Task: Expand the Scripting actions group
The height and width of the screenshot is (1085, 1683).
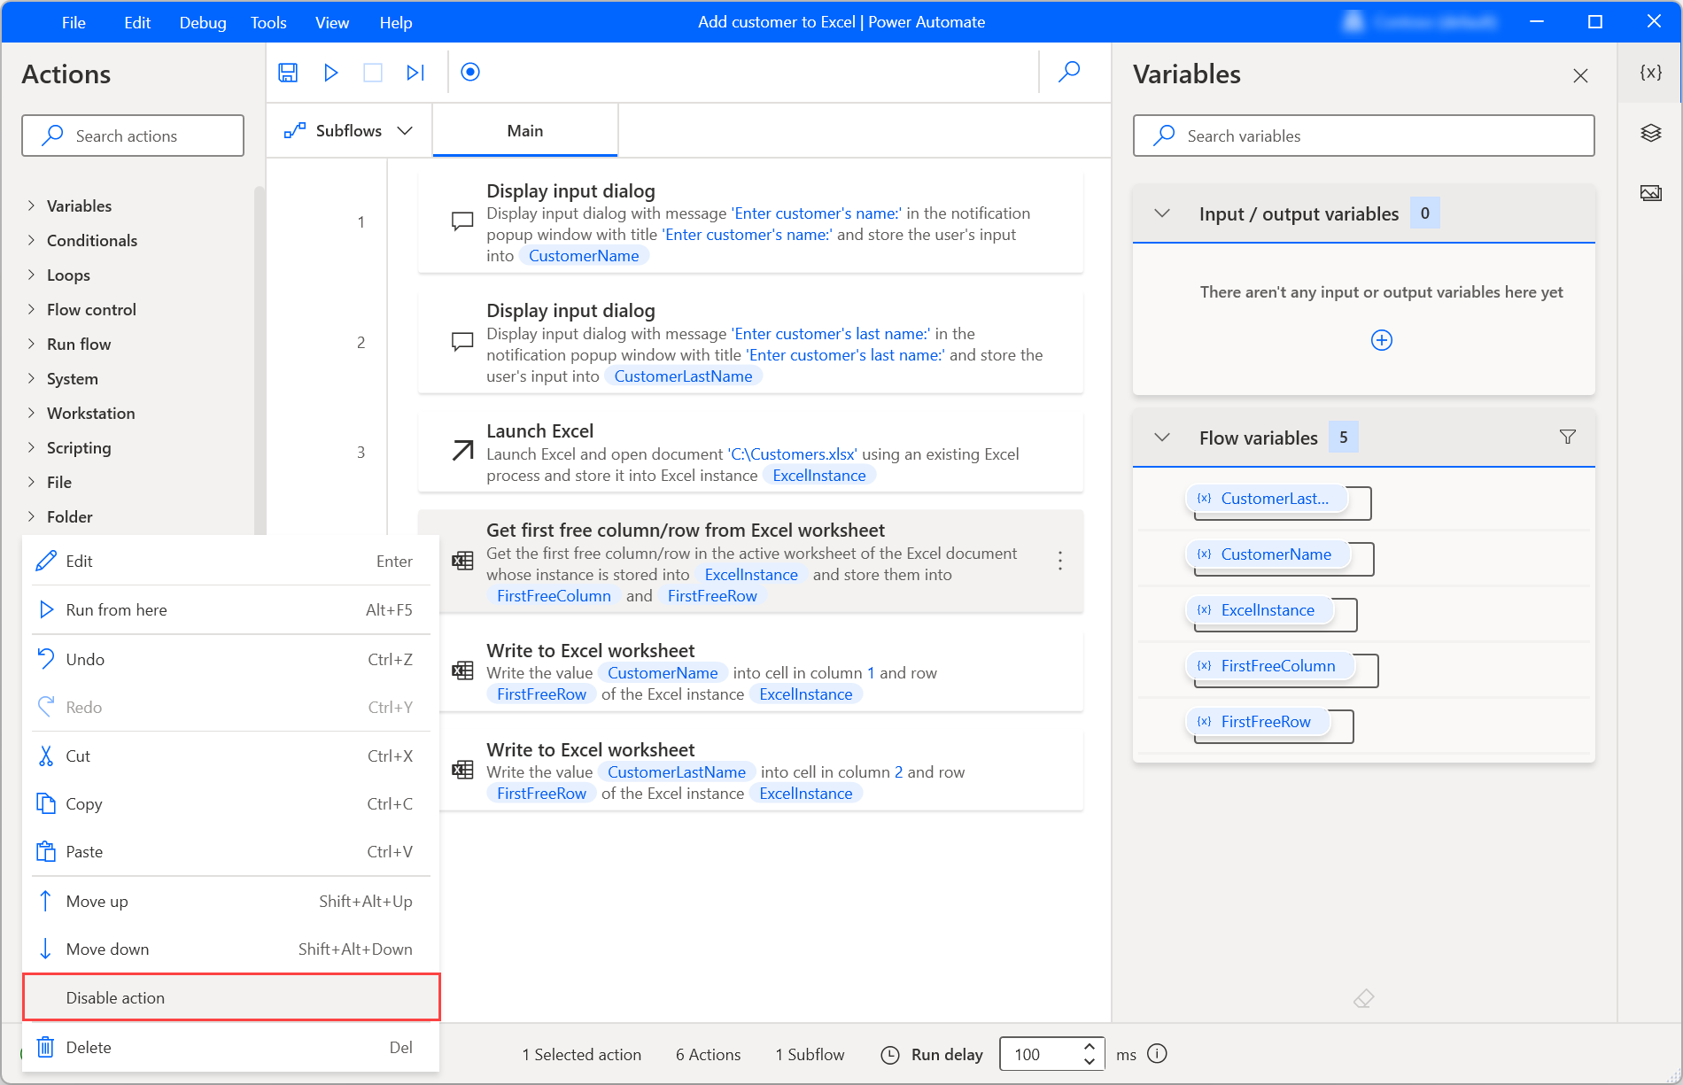Action: pyautogui.click(x=31, y=447)
